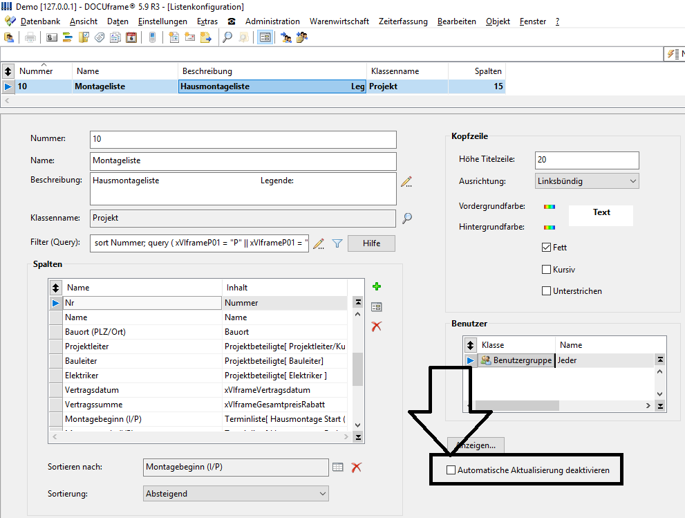Click the edit column icon below plus
685x518 pixels.
pos(377,307)
